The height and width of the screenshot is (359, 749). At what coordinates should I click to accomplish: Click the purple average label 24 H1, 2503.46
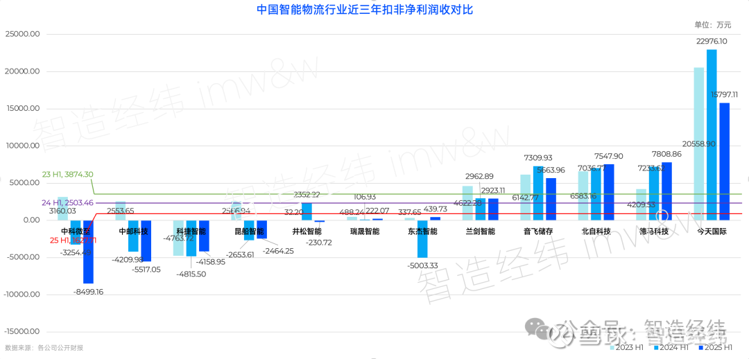pyautogui.click(x=67, y=202)
